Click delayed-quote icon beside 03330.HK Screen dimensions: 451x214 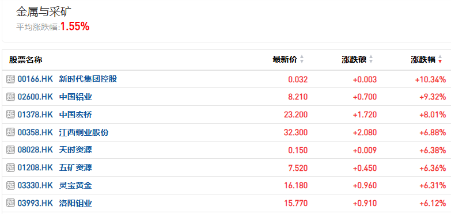pos(10,185)
